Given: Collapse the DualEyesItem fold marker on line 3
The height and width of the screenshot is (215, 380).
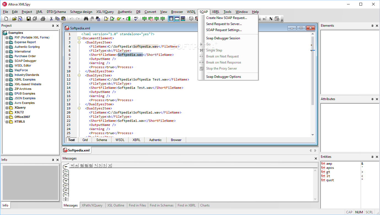Looking at the screenshot, I should tap(79, 42).
